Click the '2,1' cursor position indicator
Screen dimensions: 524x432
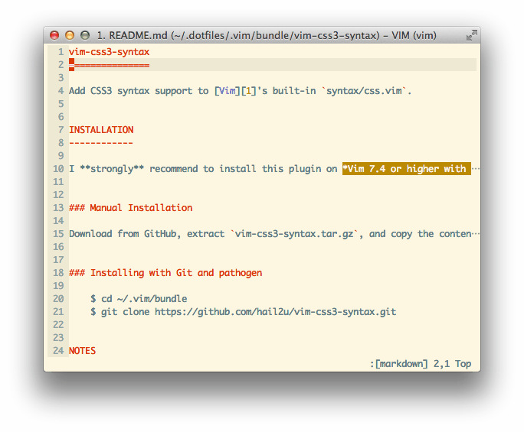click(x=441, y=364)
